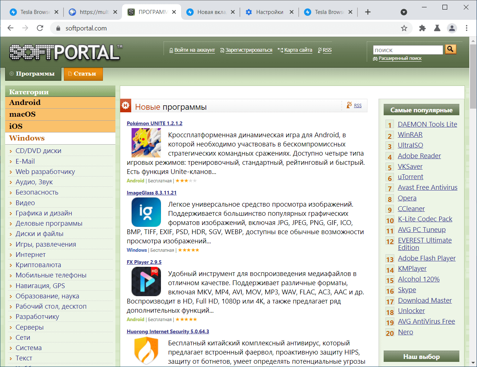The image size is (477, 367).
Task: Click the browser forward arrow
Action: point(25,28)
